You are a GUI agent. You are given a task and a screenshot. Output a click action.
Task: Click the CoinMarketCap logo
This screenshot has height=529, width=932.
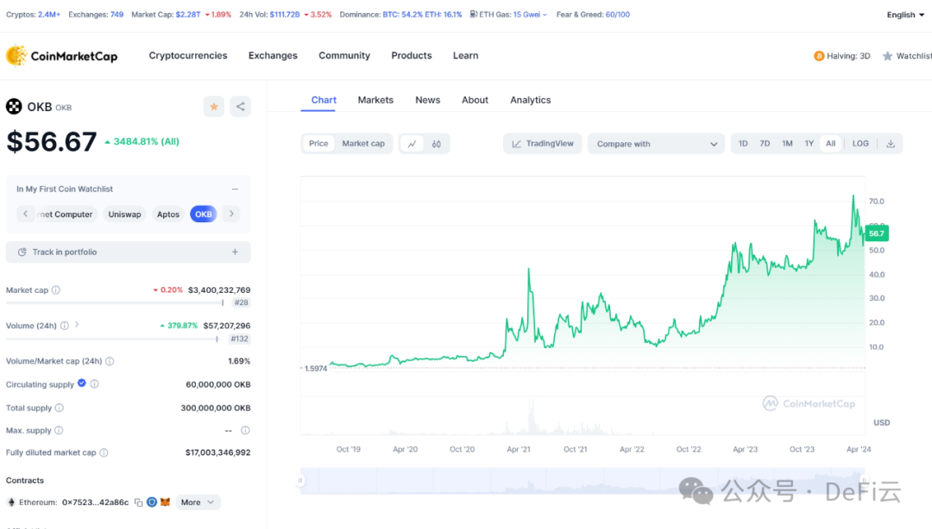(x=61, y=56)
